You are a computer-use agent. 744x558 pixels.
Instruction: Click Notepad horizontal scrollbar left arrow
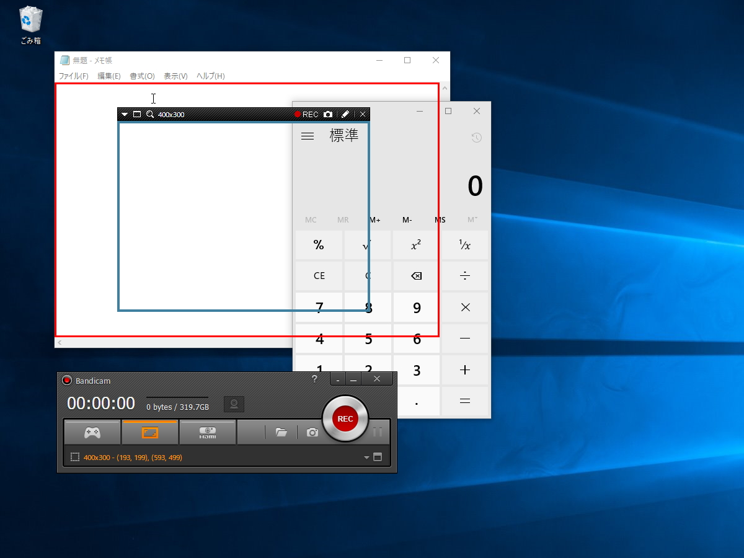[x=60, y=342]
